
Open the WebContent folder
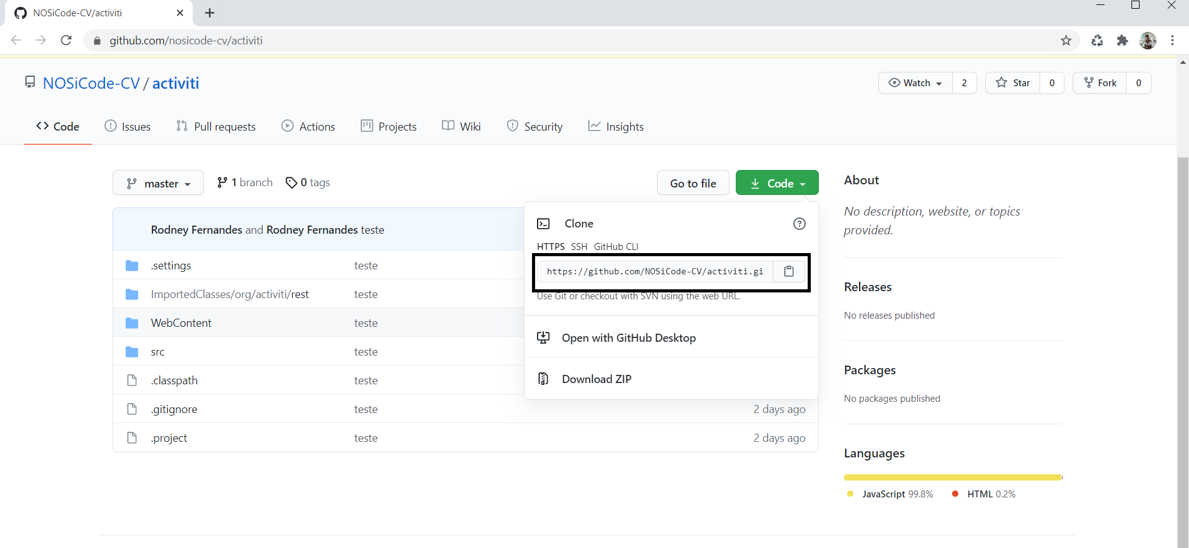pos(181,323)
